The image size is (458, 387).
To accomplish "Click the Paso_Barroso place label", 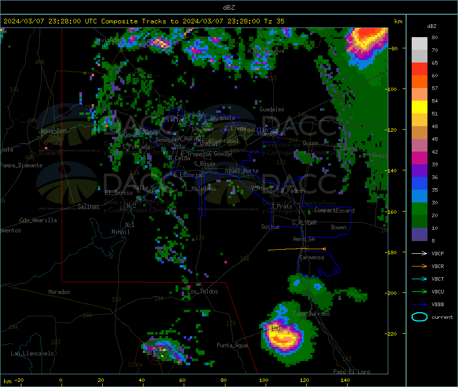I will tap(311, 314).
